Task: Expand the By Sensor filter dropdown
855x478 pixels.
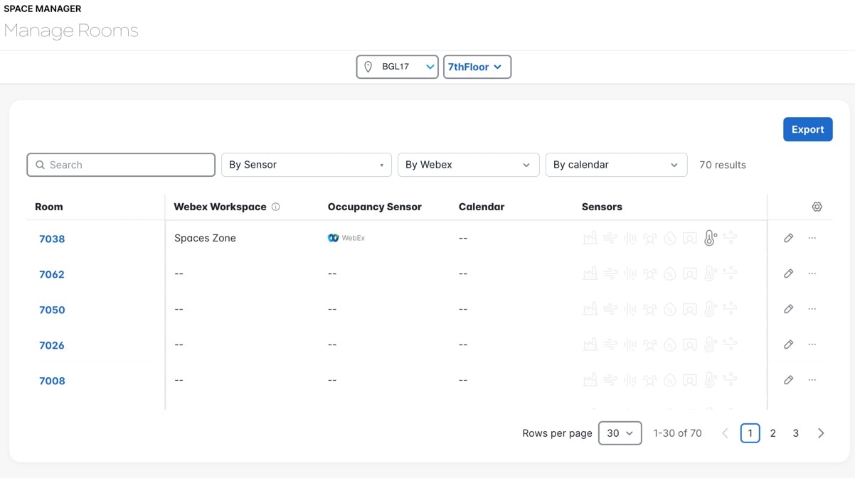Action: pos(306,165)
